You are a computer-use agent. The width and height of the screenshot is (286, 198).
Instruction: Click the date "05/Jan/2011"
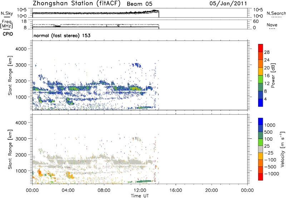(228, 4)
